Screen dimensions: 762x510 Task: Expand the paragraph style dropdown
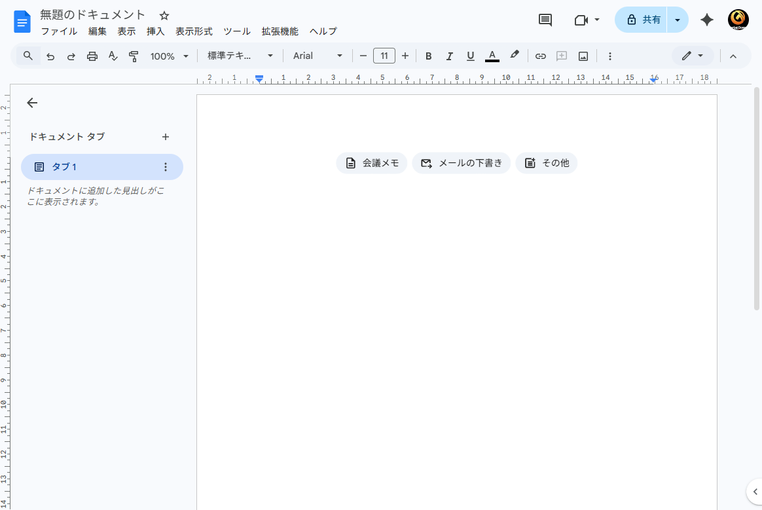(x=240, y=56)
